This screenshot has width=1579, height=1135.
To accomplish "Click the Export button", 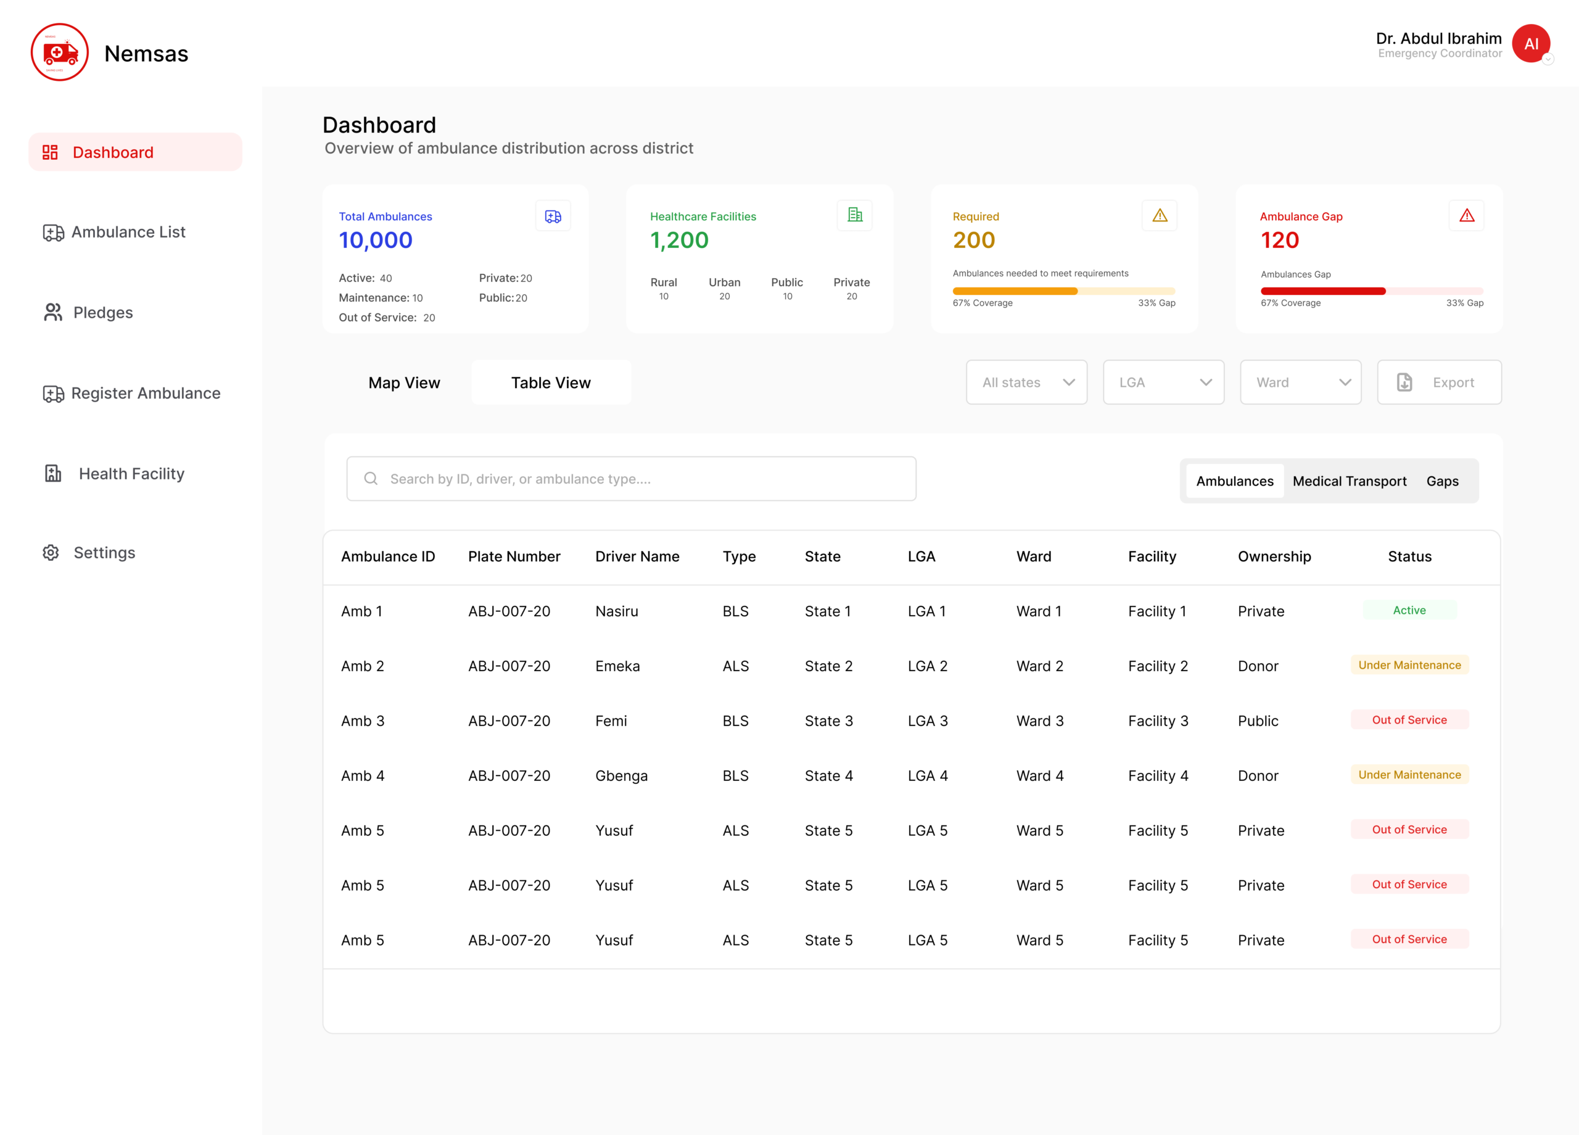I will [x=1440, y=382].
